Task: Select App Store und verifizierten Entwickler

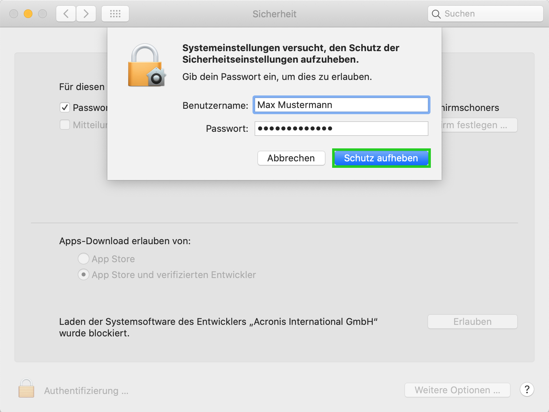Action: click(x=83, y=274)
